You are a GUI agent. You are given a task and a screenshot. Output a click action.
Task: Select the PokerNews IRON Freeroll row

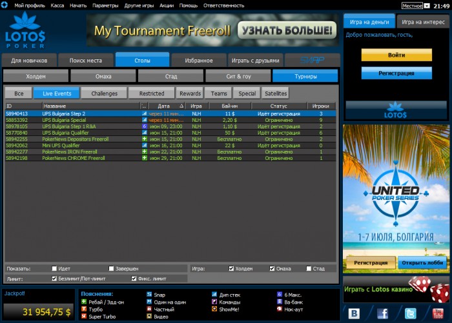170,152
